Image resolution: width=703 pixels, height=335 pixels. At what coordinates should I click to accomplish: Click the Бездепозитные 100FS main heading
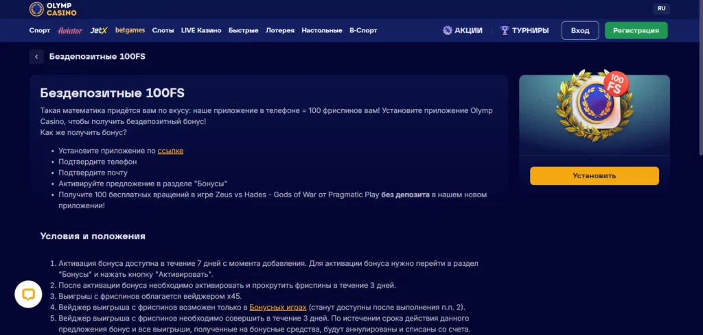pos(112,93)
